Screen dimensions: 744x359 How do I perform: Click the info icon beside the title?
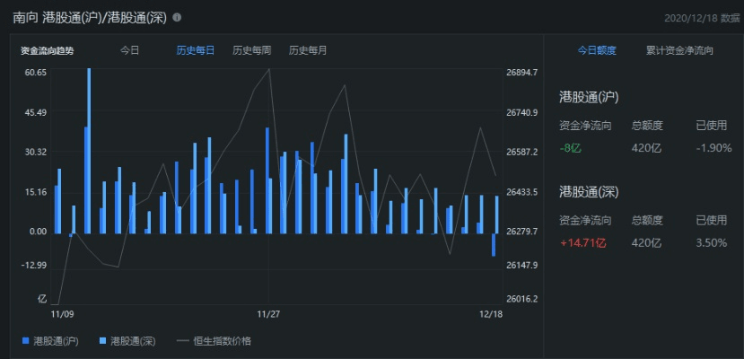177,17
